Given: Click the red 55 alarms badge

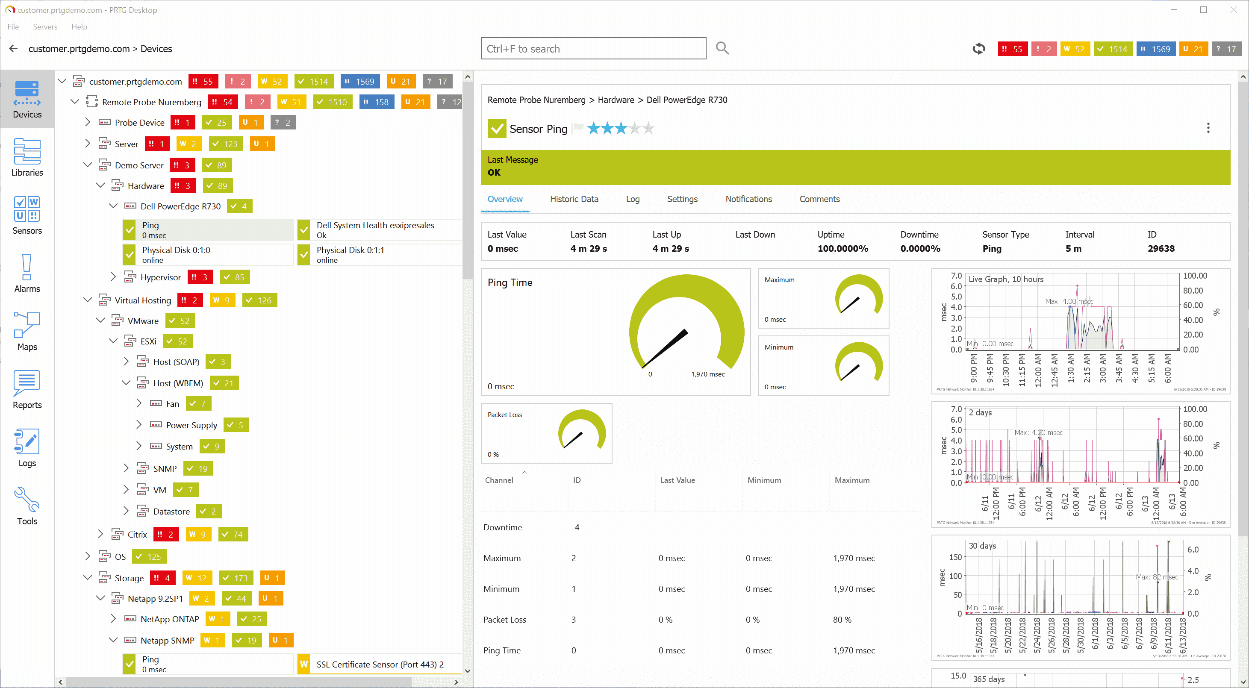Looking at the screenshot, I should (1012, 48).
